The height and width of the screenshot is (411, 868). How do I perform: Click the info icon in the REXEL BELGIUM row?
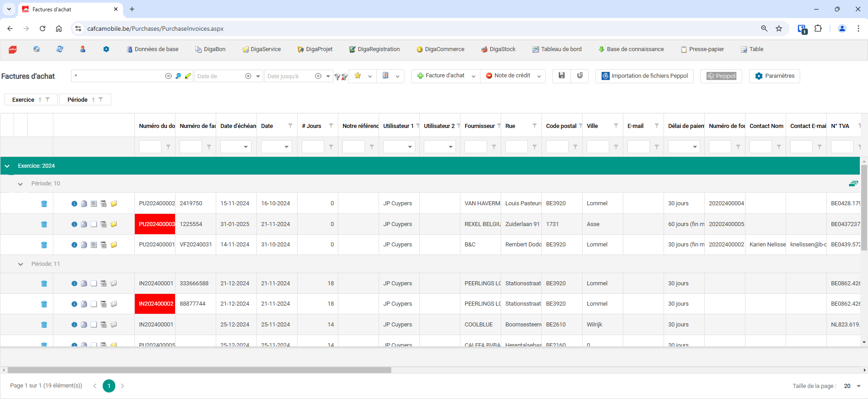pyautogui.click(x=74, y=224)
